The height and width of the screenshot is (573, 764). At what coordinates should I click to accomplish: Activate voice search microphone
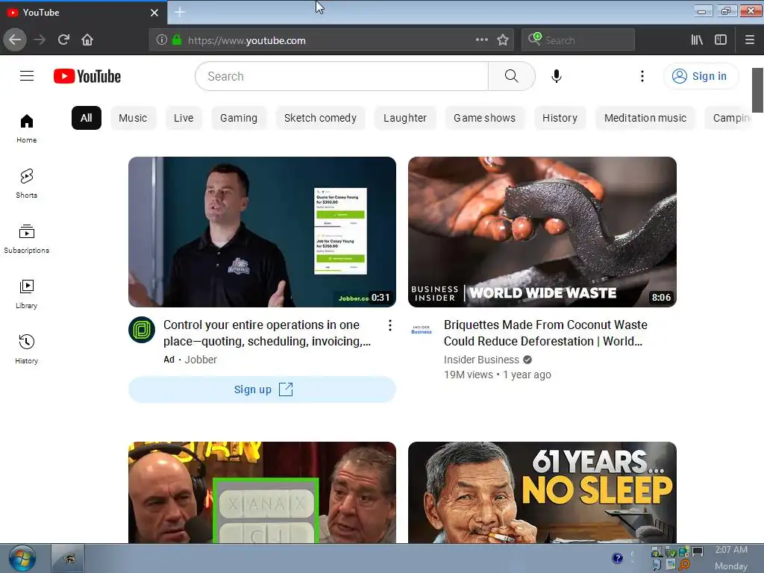(557, 76)
